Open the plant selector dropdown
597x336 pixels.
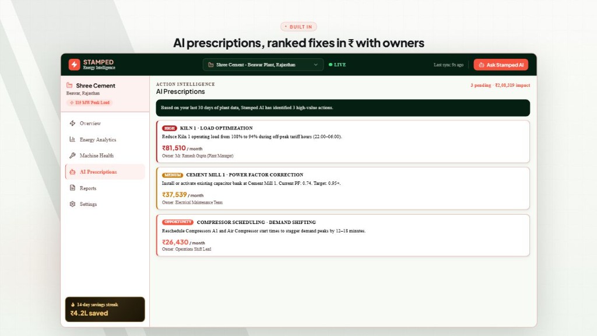(263, 65)
